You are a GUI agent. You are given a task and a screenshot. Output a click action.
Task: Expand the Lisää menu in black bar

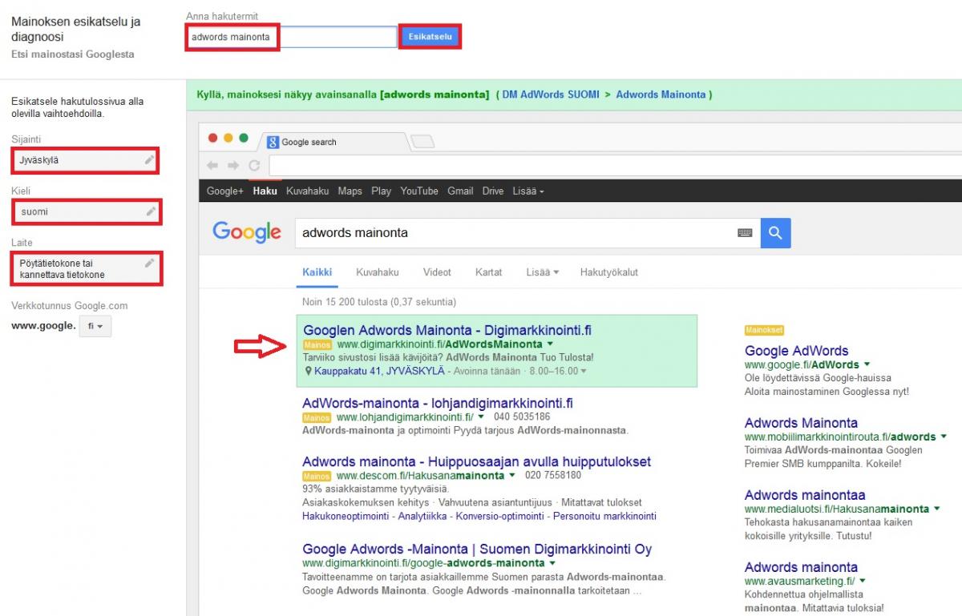tap(528, 191)
